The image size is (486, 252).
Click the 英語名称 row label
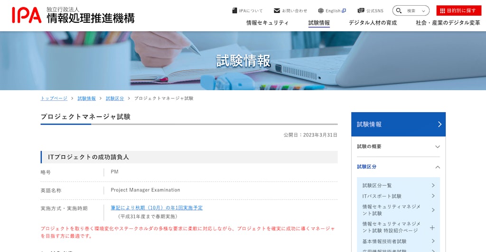pyautogui.click(x=51, y=190)
